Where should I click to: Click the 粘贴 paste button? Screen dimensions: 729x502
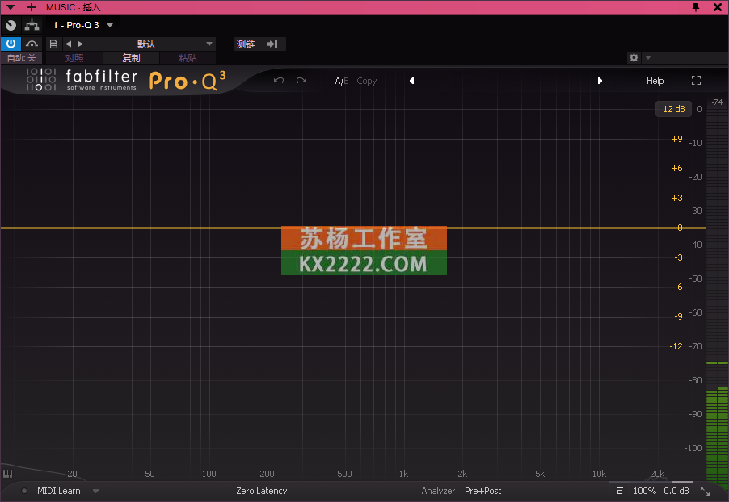point(188,58)
